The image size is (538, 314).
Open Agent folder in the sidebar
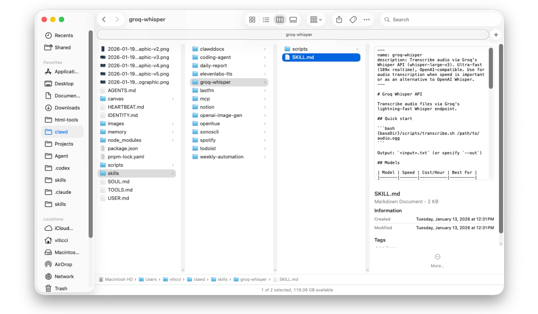point(63,156)
